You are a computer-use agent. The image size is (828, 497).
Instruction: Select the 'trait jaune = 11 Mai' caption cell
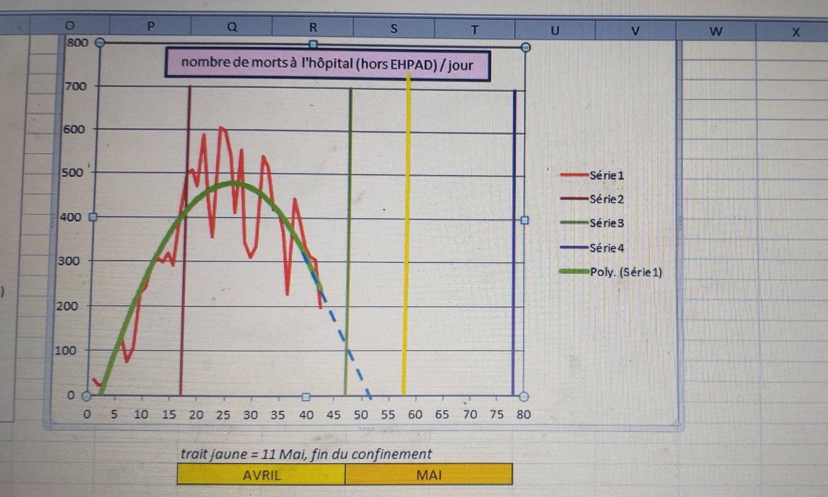(306, 454)
